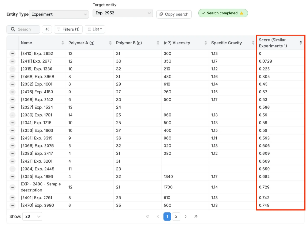Jump to the last page arrow
This screenshot has height=226, width=308.
[196, 216]
